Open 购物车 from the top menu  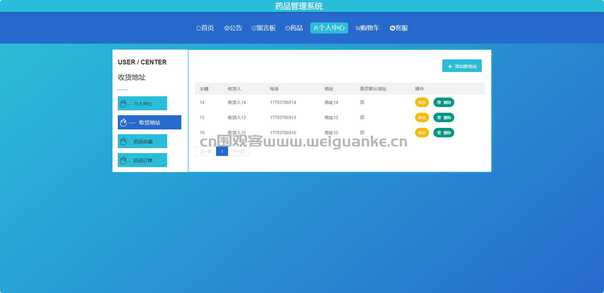click(367, 28)
